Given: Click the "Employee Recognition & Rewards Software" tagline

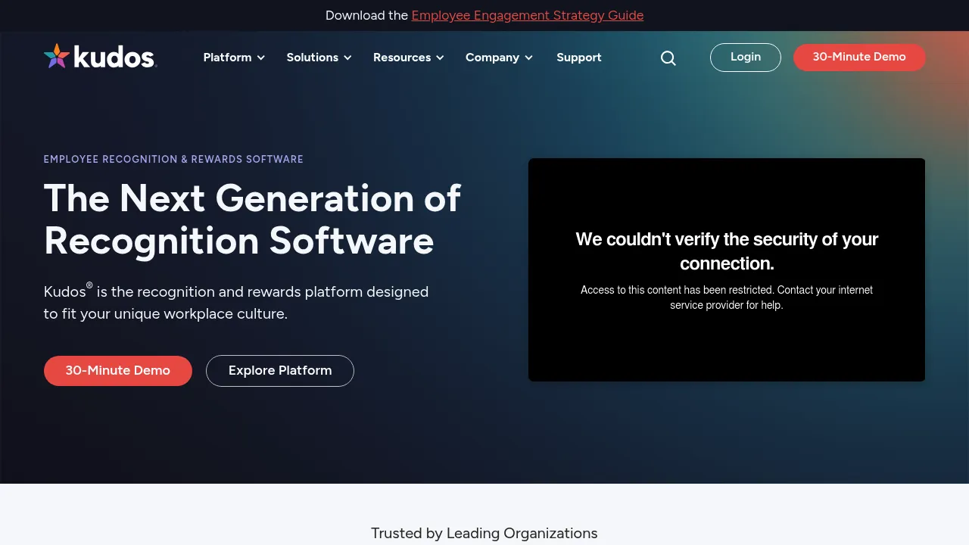Looking at the screenshot, I should pos(173,159).
